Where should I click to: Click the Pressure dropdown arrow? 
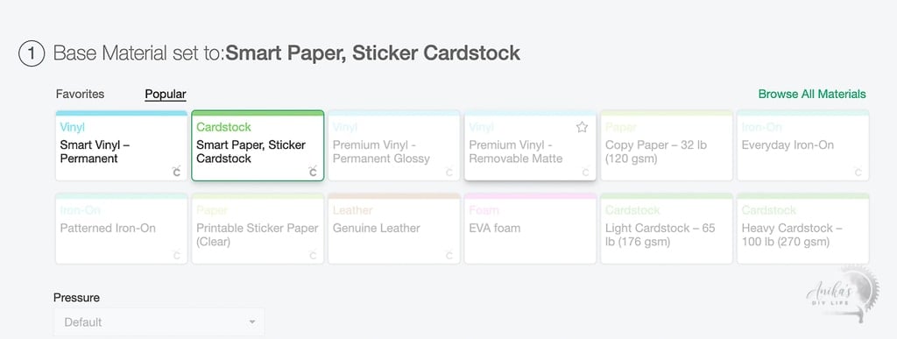point(251,322)
